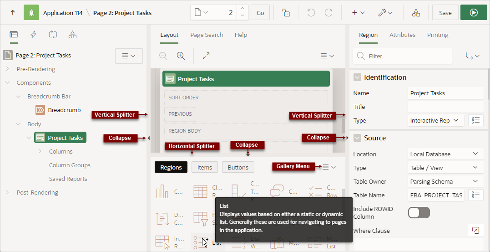The width and height of the screenshot is (490, 252).
Task: Select the Rendering tab icon
Action: tap(14, 35)
